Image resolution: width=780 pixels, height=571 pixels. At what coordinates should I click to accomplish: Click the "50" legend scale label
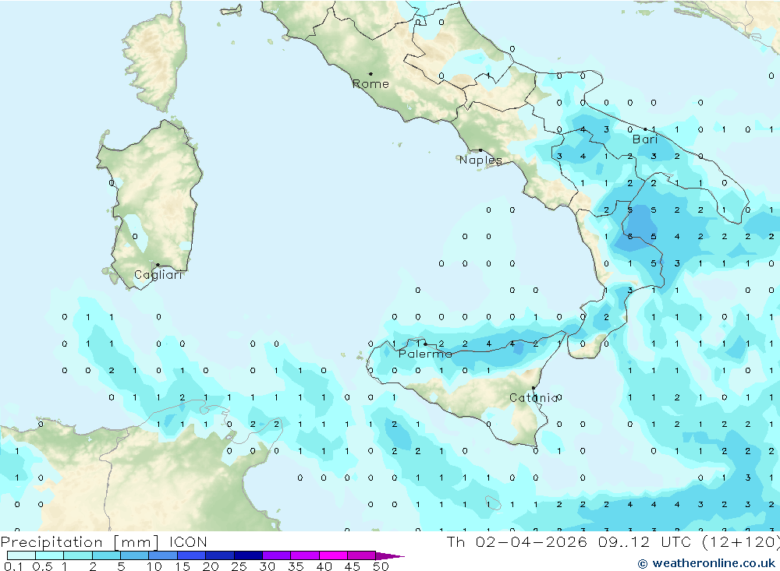point(381,566)
